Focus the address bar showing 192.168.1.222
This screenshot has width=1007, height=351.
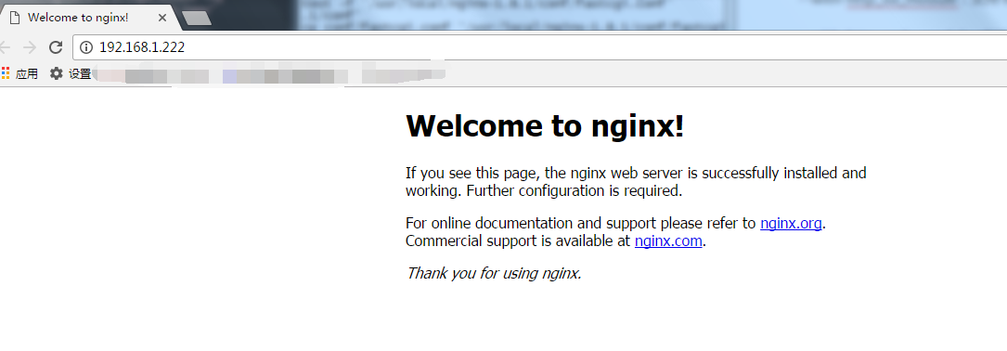pyautogui.click(x=539, y=47)
